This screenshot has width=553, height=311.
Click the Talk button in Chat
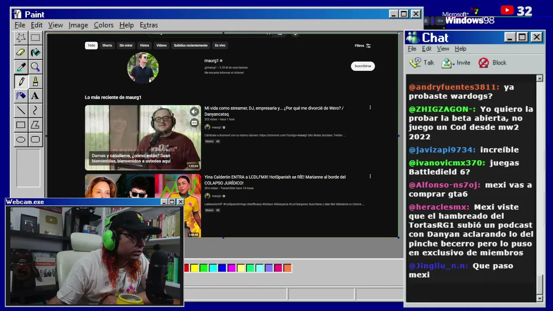(422, 63)
